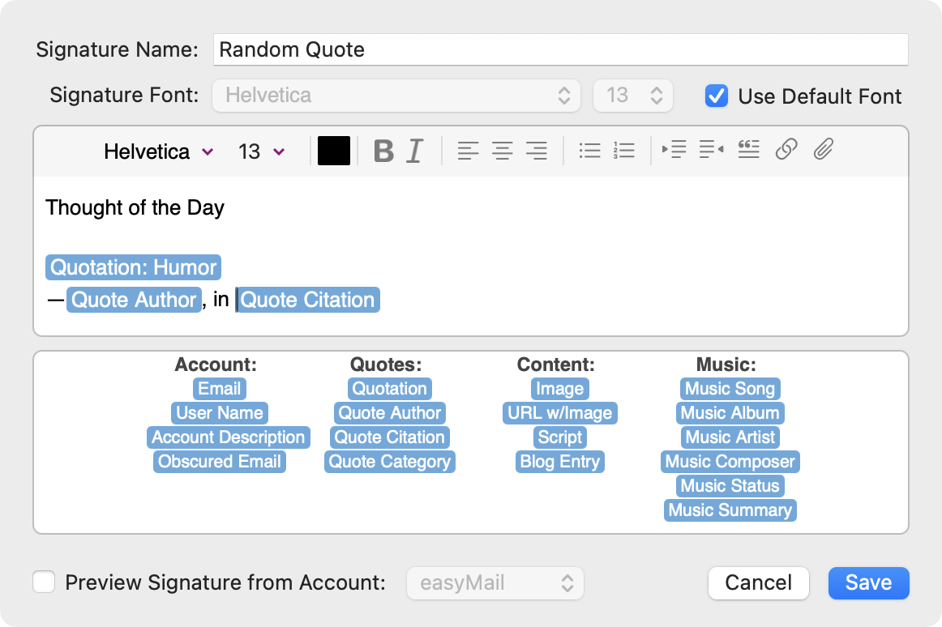Align signature text to the left
Image resolution: width=942 pixels, height=627 pixels.
coord(468,151)
